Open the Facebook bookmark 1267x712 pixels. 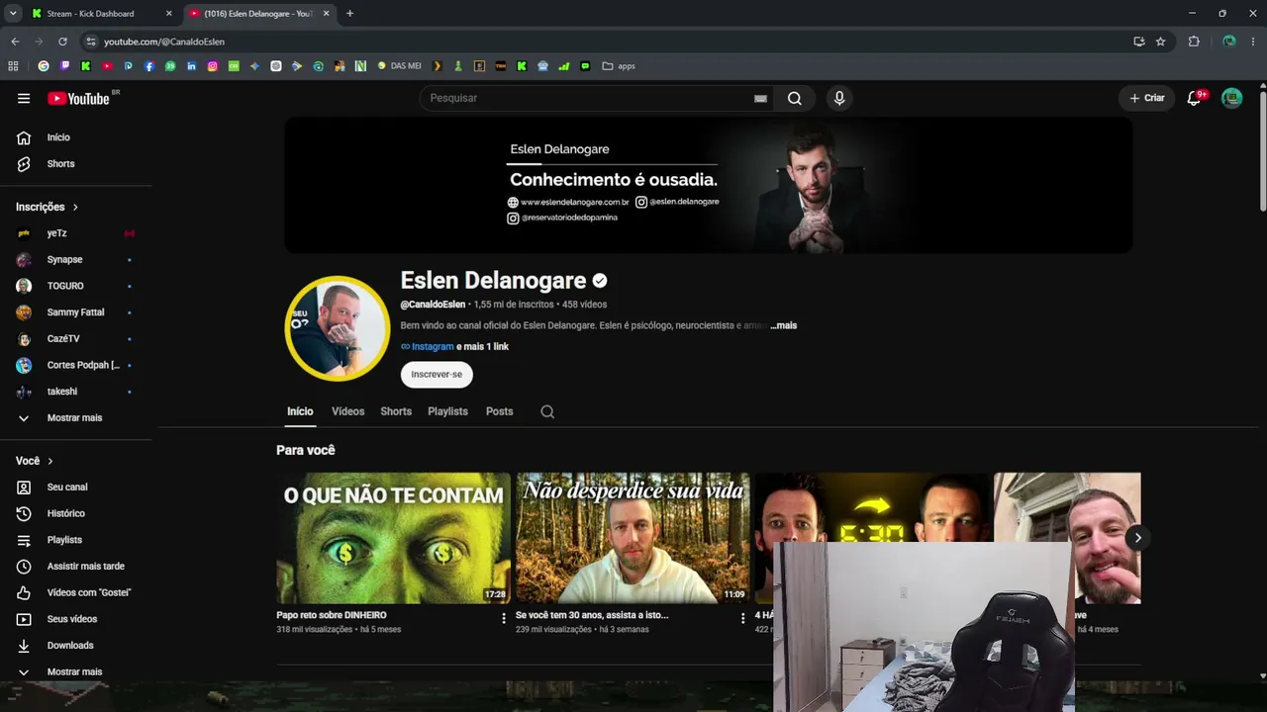point(149,66)
